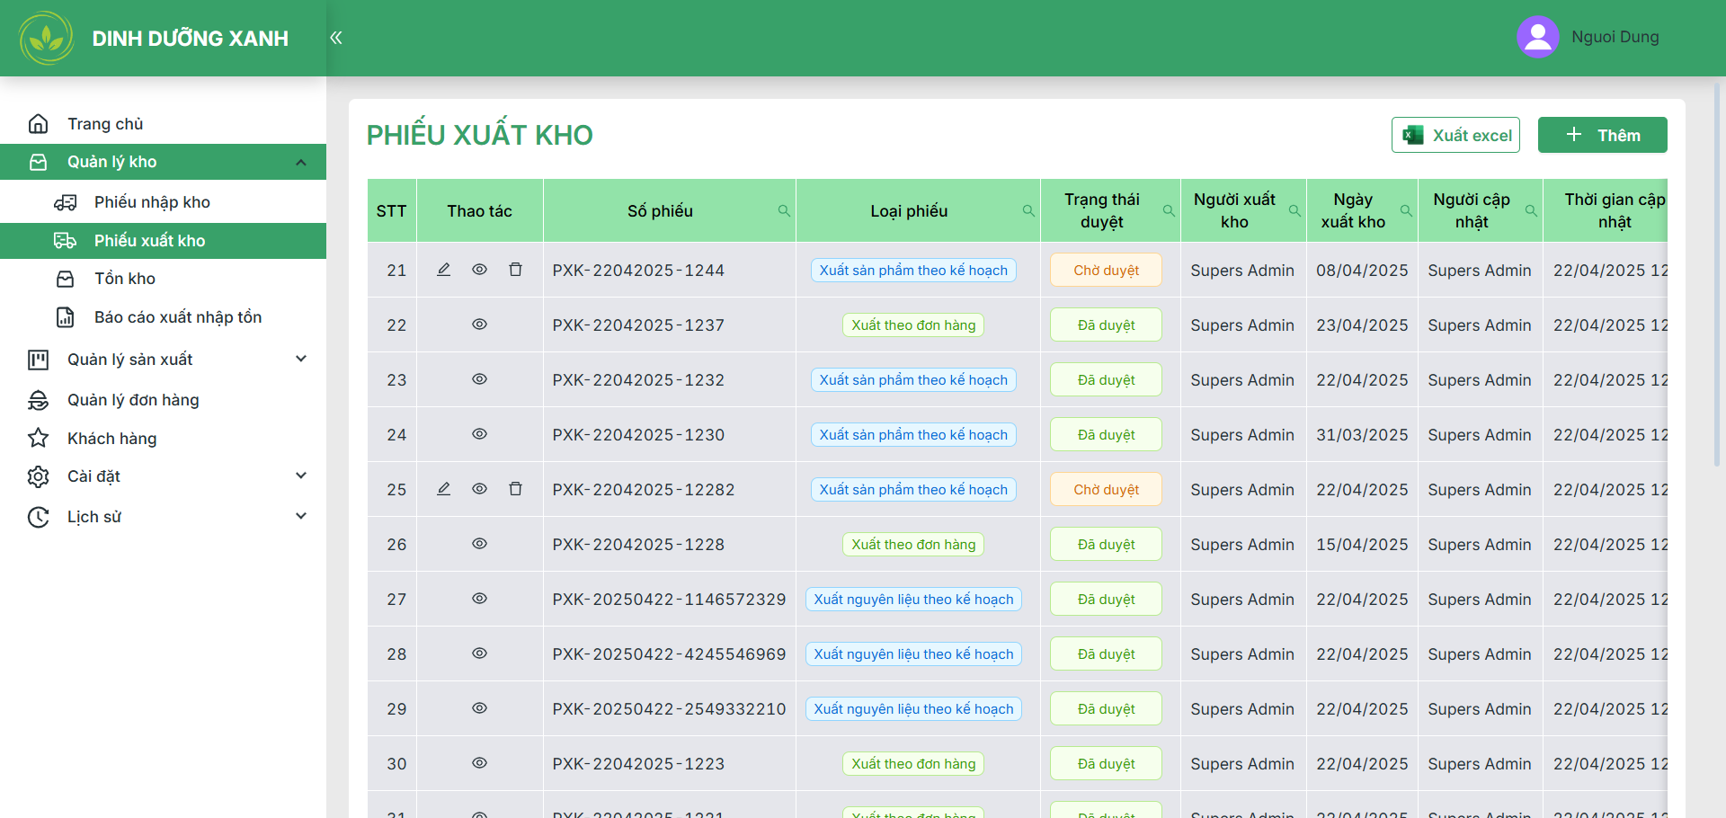
Task: Click the Khách hàng star icon
Action: 38,439
